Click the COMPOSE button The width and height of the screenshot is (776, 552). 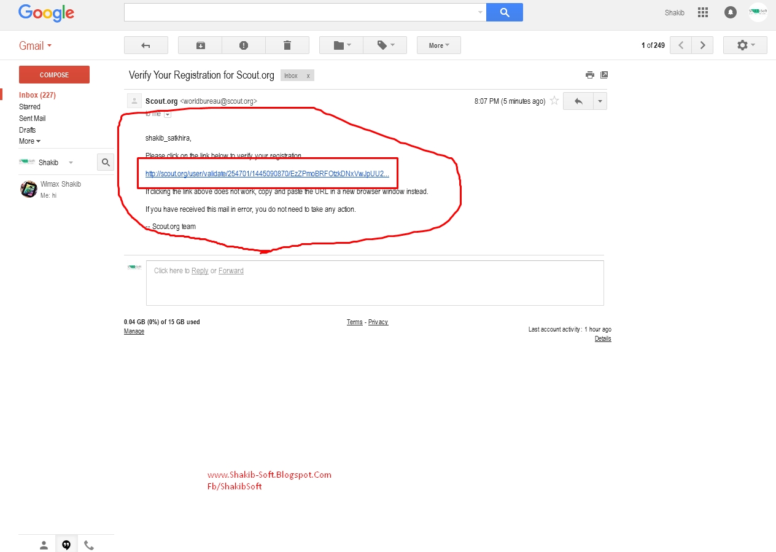click(x=54, y=75)
